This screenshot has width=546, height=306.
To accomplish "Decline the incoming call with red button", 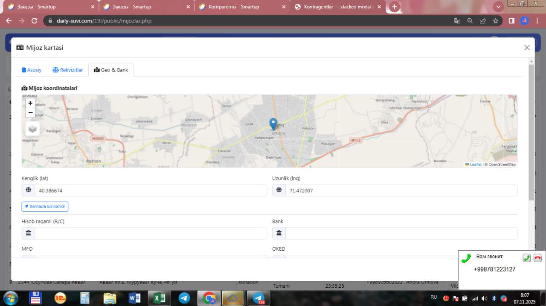I will tap(537, 258).
